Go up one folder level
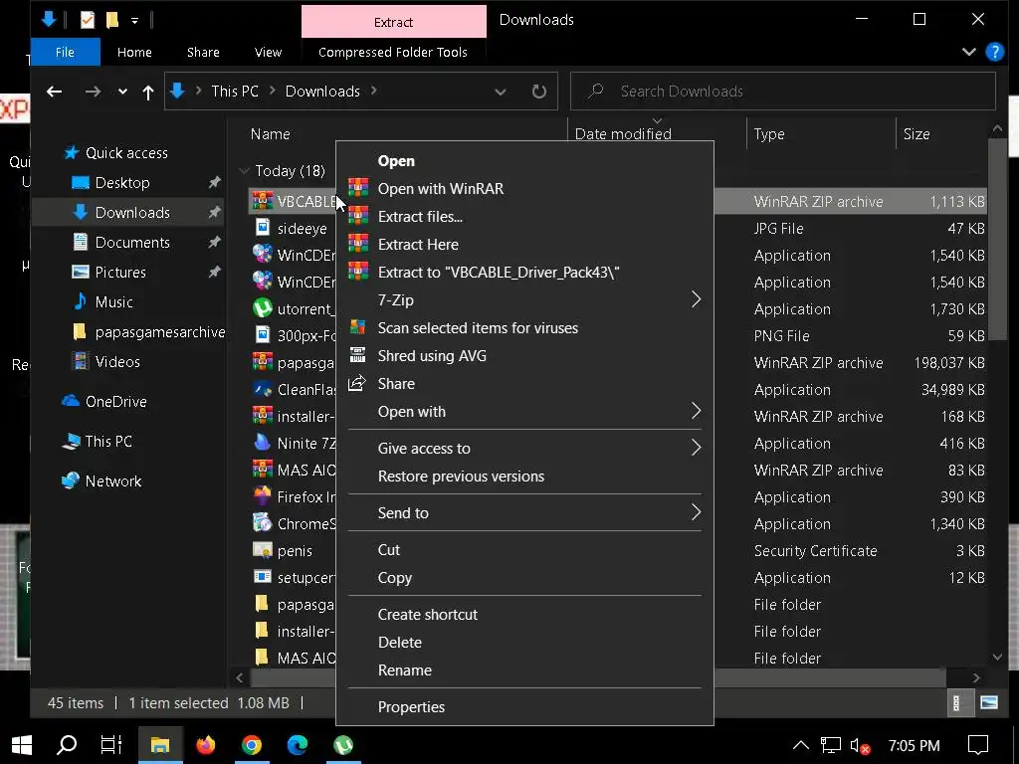1019x764 pixels. point(148,93)
